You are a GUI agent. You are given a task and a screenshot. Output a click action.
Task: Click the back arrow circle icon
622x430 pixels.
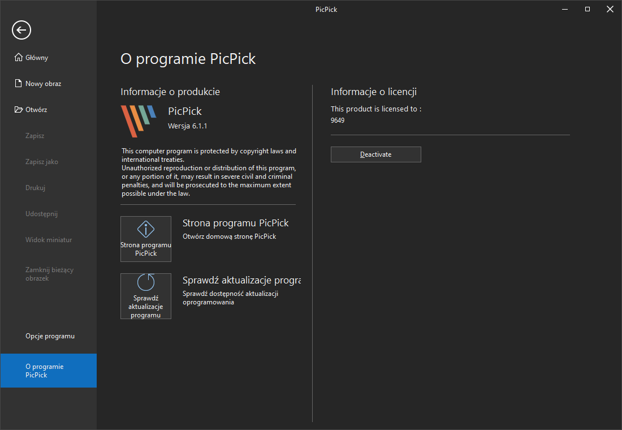(21, 30)
